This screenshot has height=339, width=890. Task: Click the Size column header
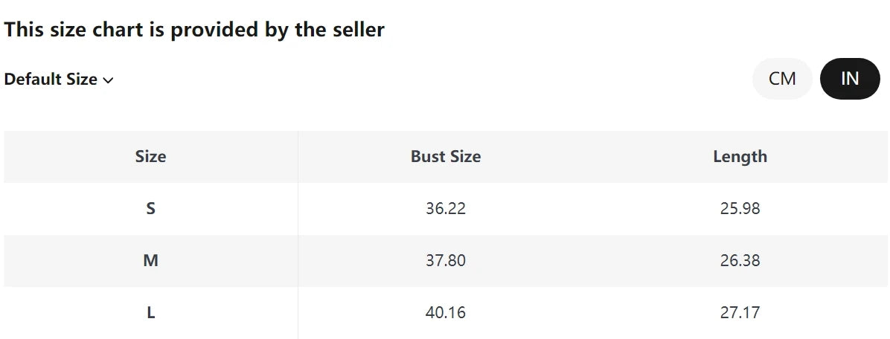tap(150, 157)
